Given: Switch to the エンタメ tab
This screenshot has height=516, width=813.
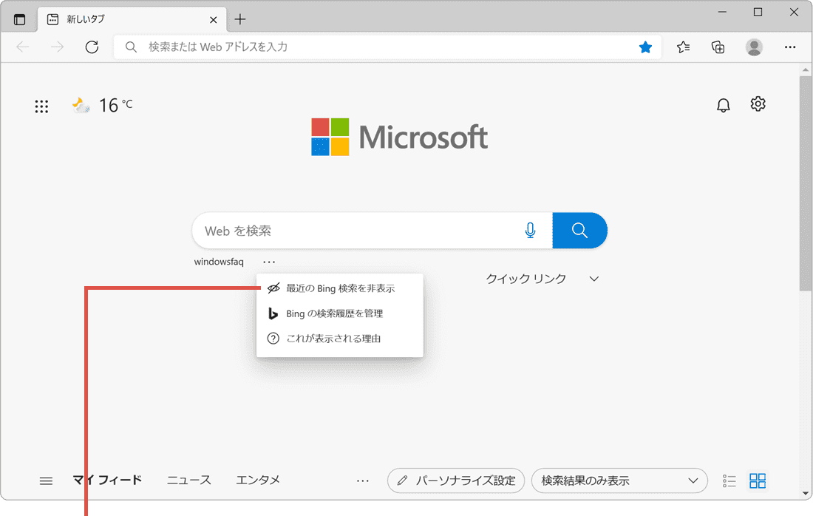Looking at the screenshot, I should (x=258, y=481).
